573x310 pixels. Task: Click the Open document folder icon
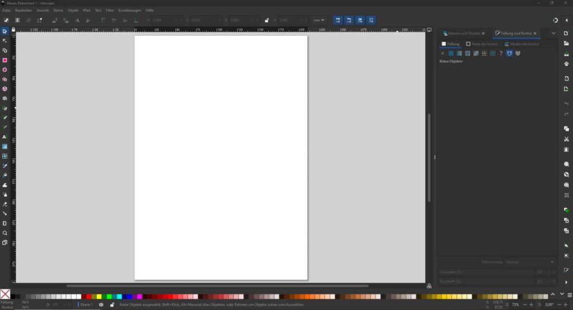click(566, 44)
